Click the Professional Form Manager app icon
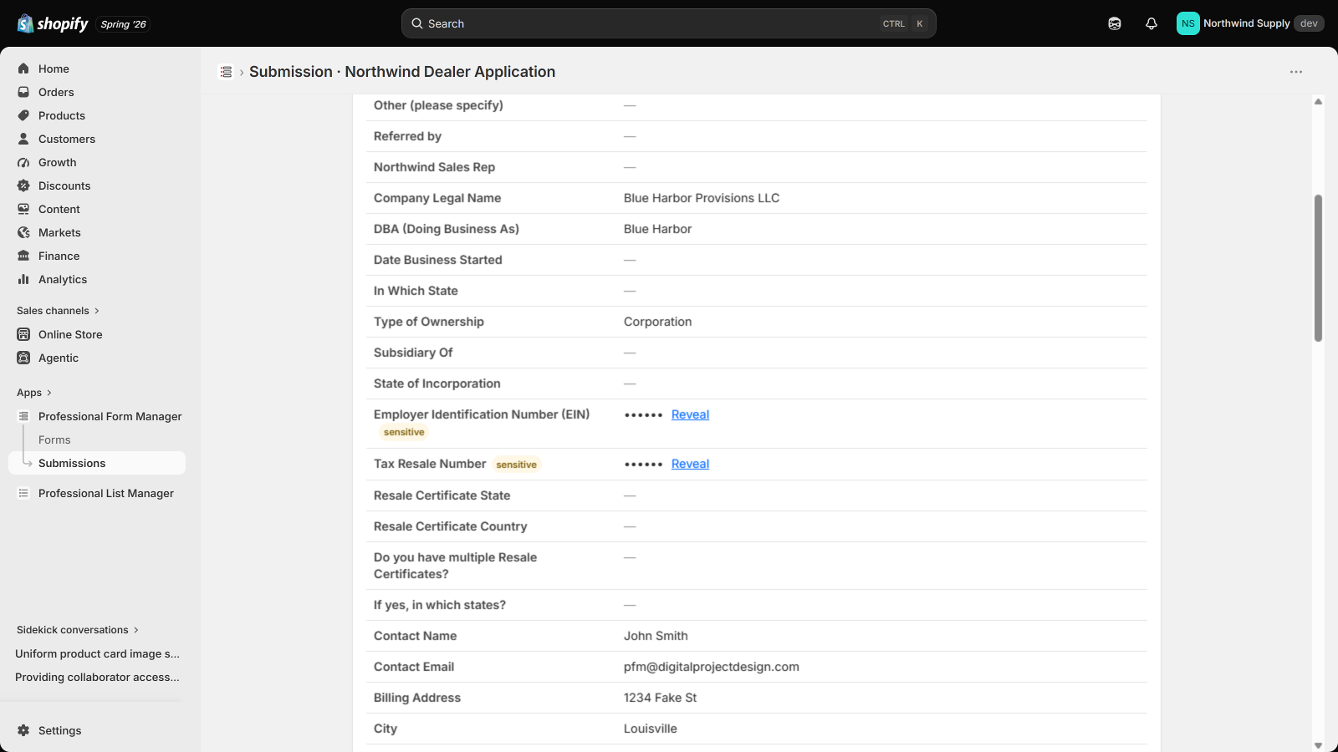The width and height of the screenshot is (1338, 752). click(23, 416)
